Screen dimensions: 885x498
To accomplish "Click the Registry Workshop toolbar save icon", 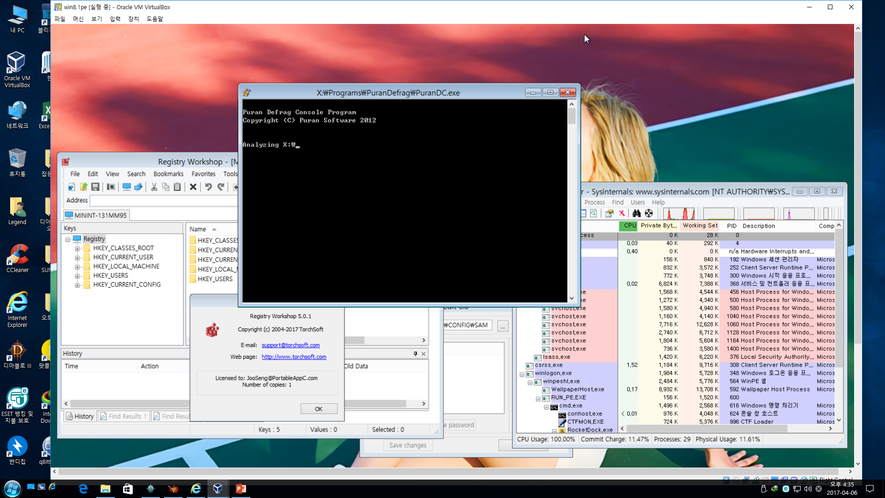I will 95,187.
